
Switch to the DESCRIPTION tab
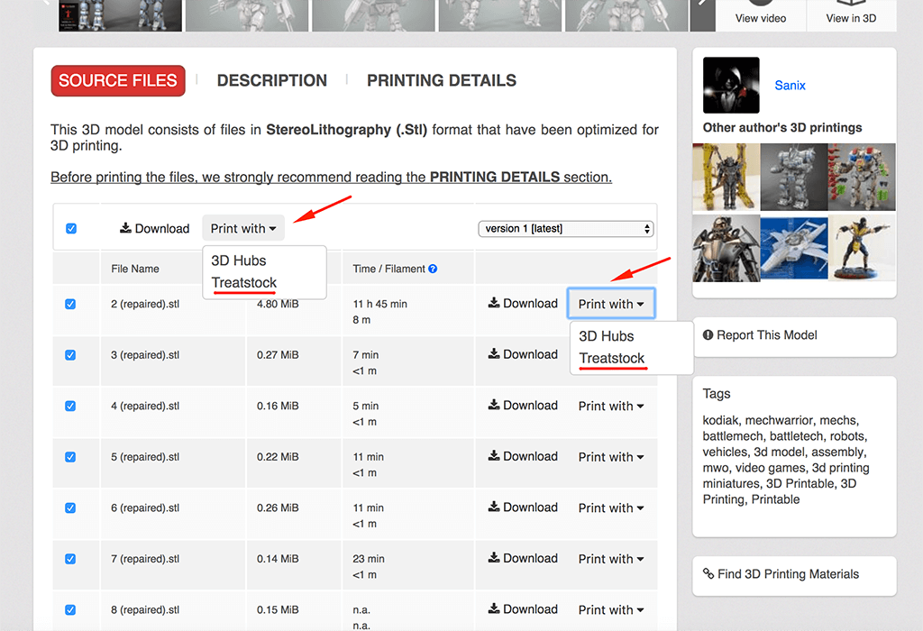click(271, 80)
